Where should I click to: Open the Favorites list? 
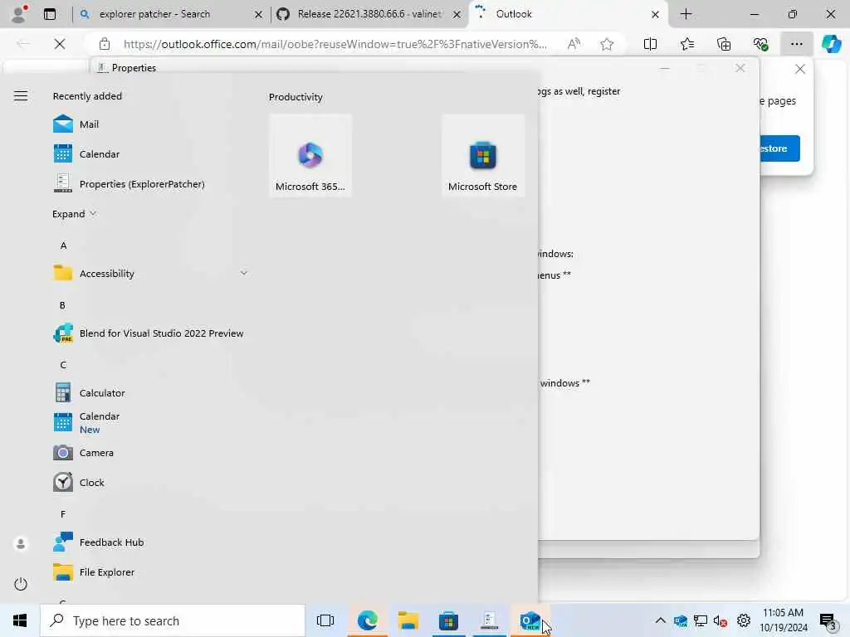[686, 44]
